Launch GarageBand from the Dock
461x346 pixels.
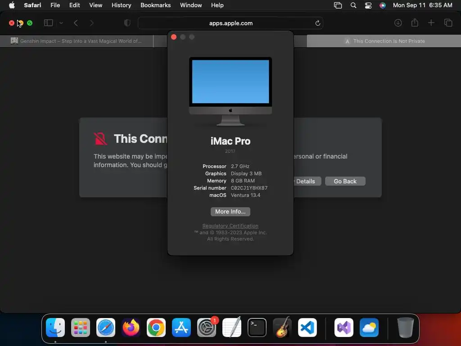tap(282, 328)
